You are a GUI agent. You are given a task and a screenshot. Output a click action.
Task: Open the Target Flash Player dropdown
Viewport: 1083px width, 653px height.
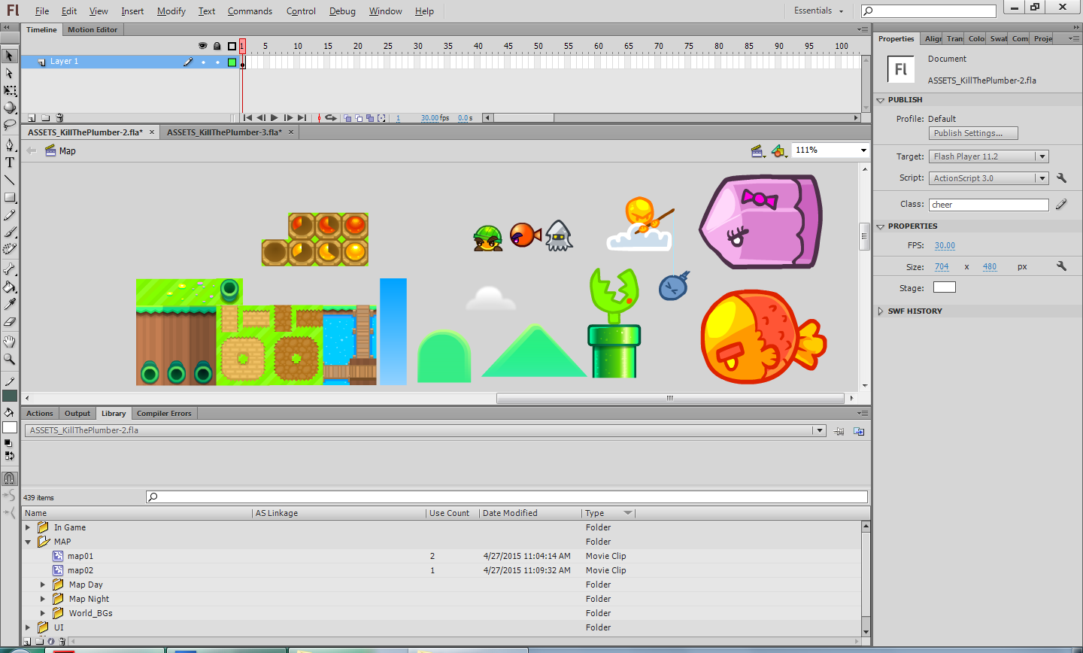tap(989, 156)
